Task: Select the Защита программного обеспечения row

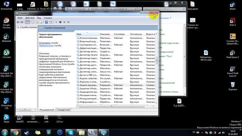Action: 116,85
